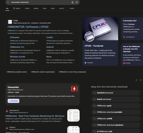Image resolution: width=143 pixels, height=133 pixels.
Task: Click the red lightning Hwmonitor app icon
Action: click(74, 89)
